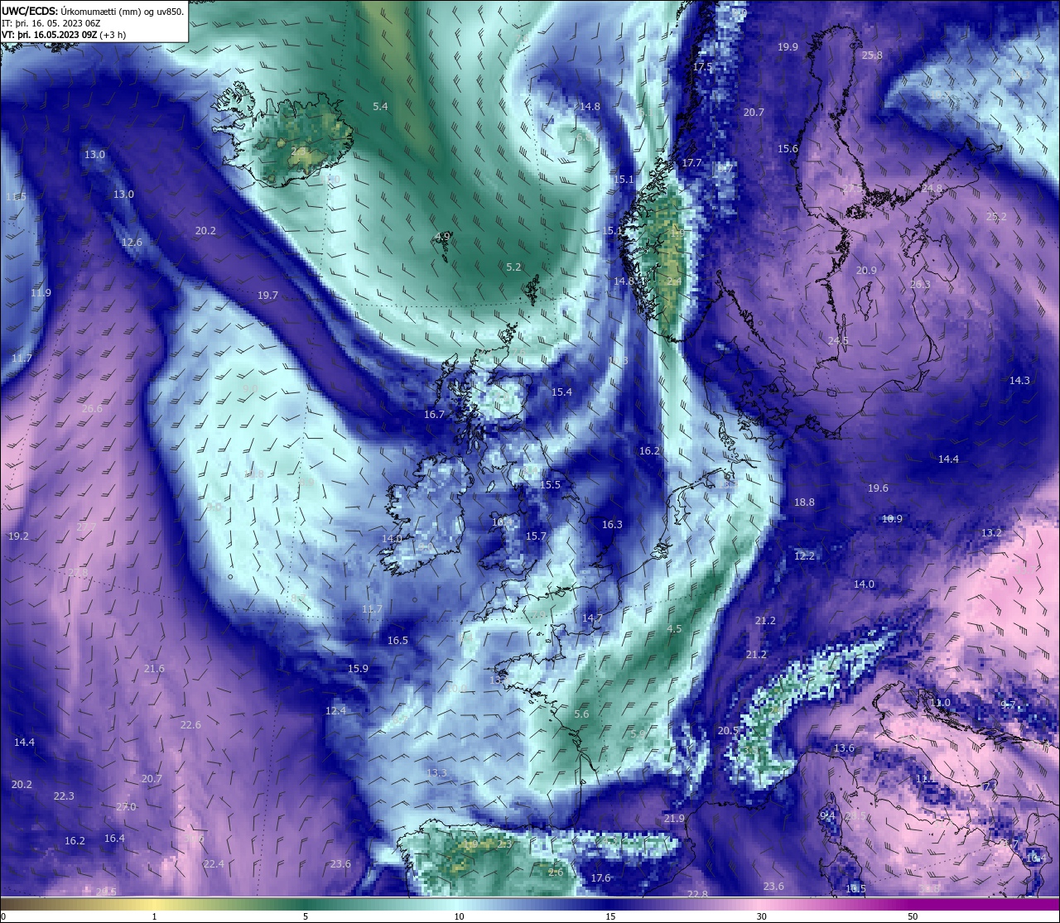Viewport: 1060px width, 923px height.
Task: Click the 25.8 value over northern Finland
Action: pyautogui.click(x=872, y=55)
